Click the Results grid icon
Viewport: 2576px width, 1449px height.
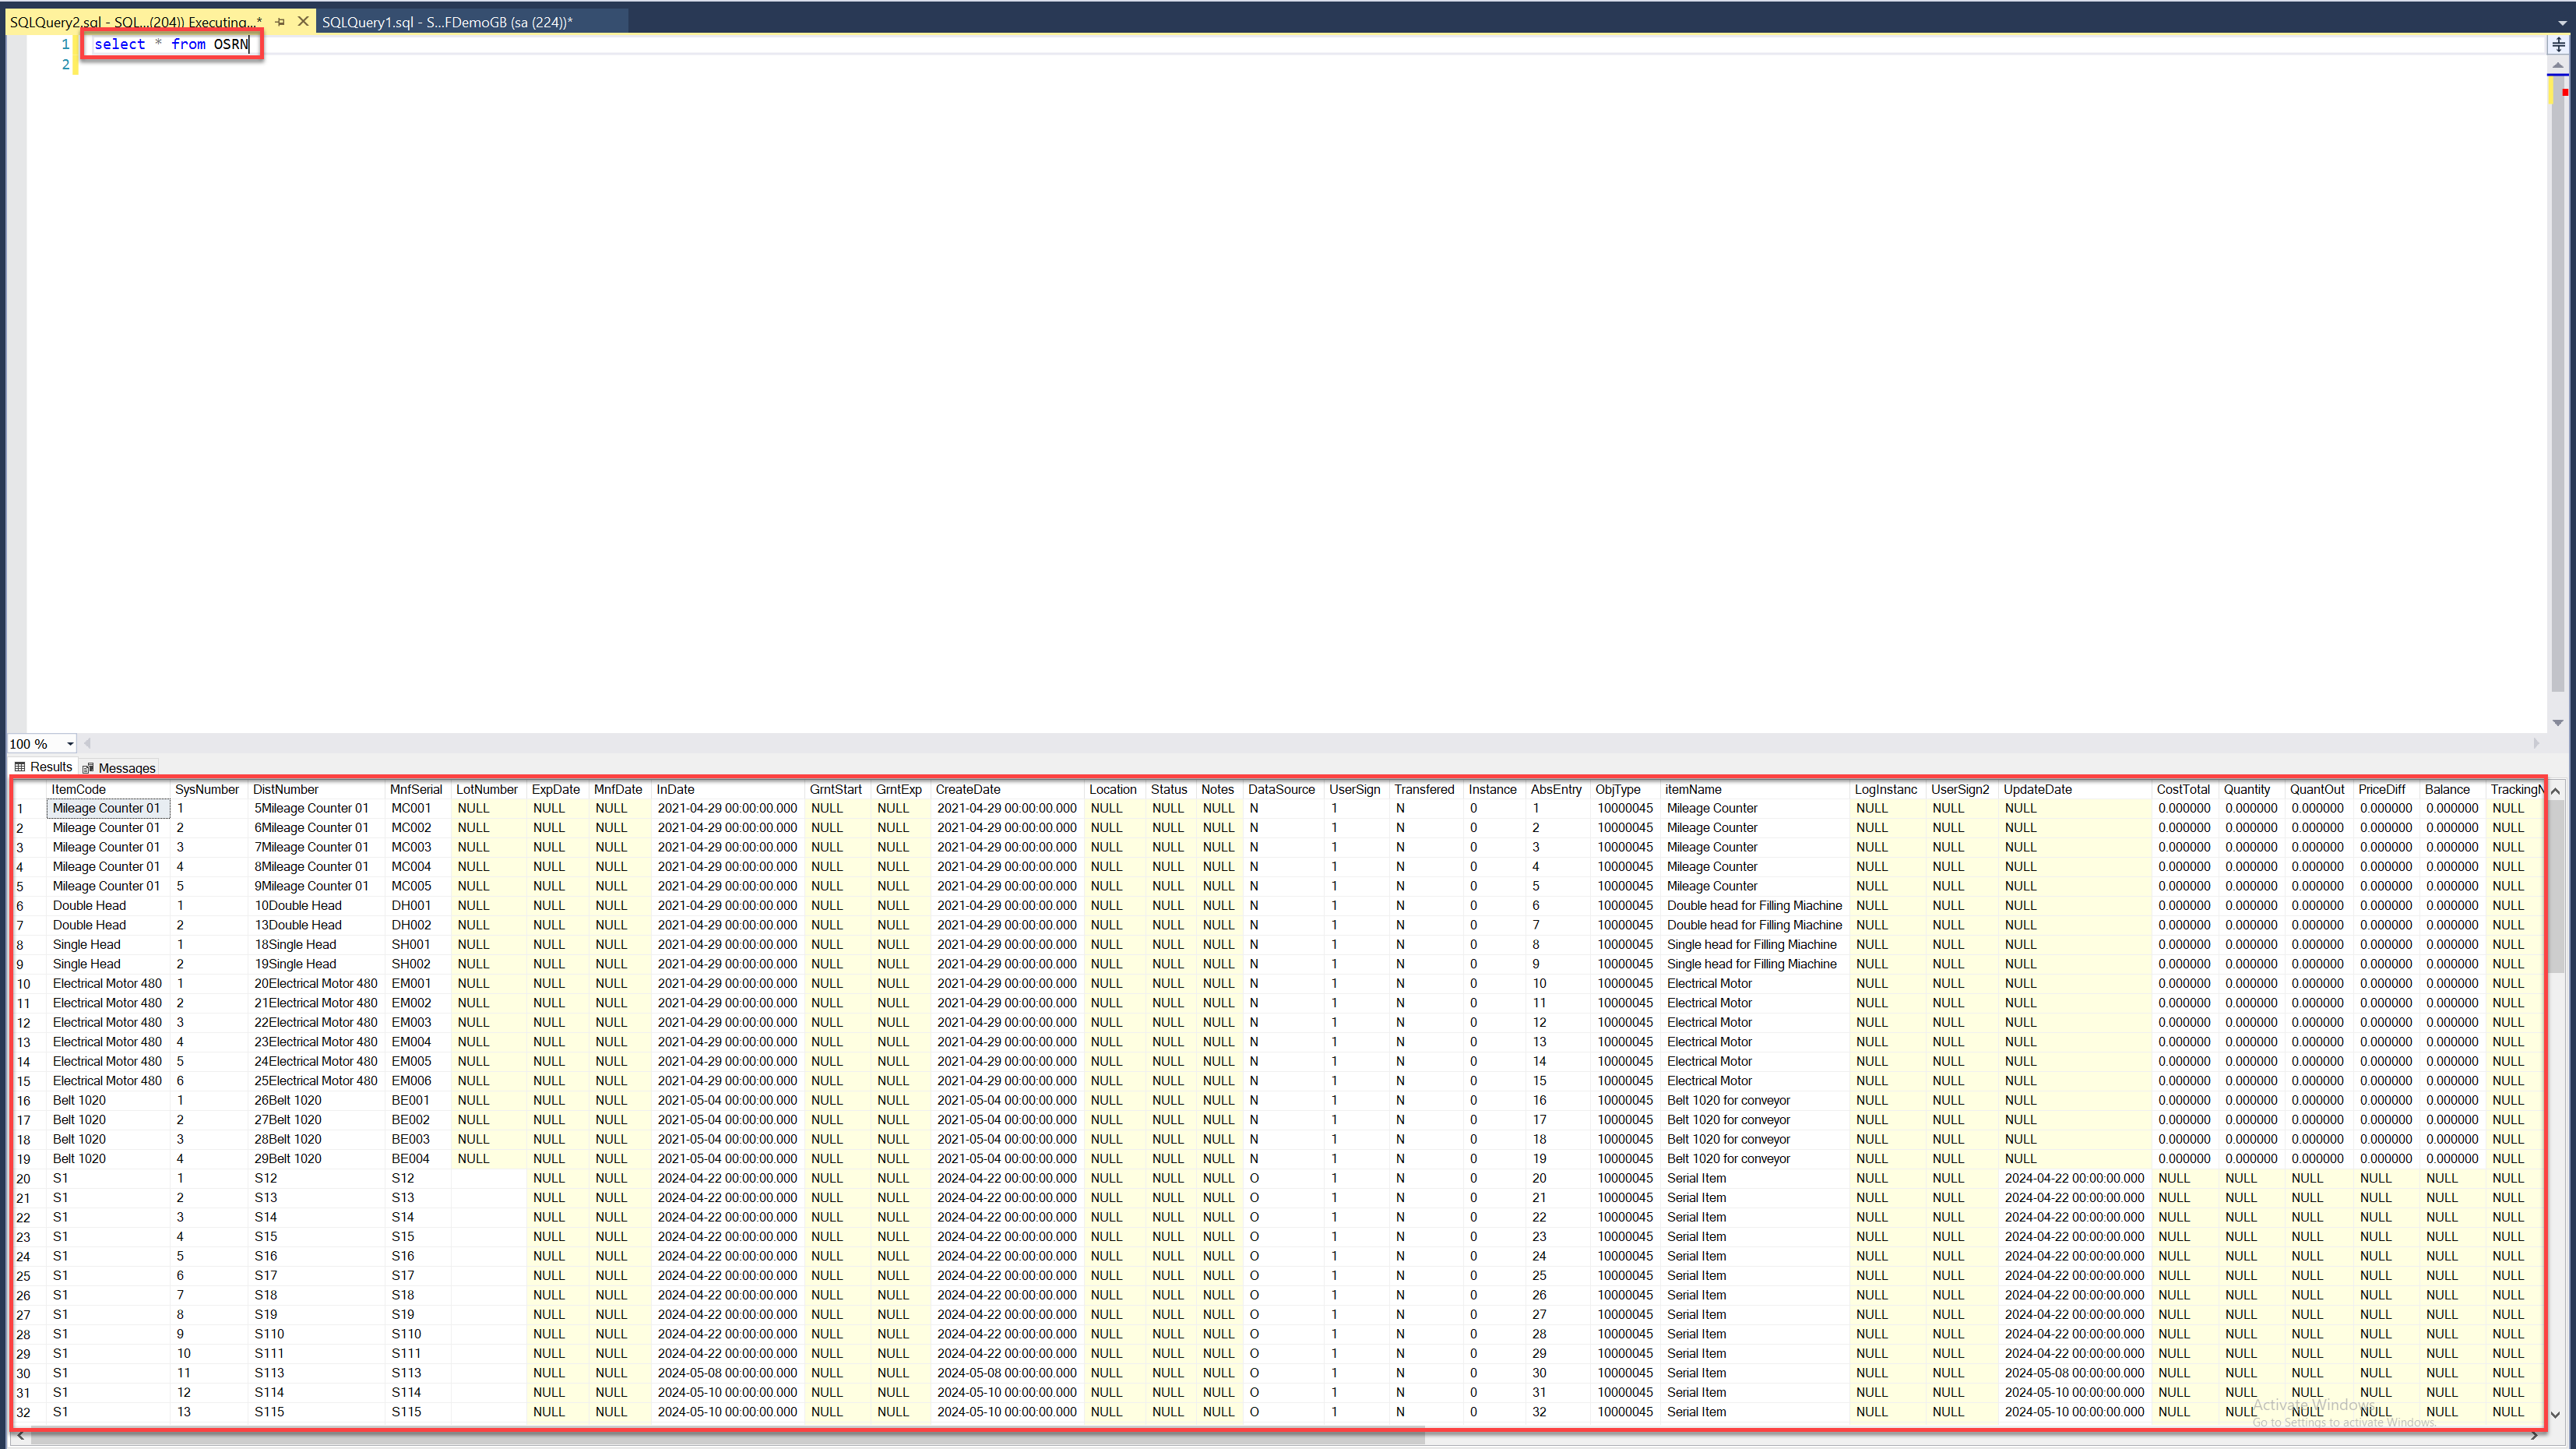(x=20, y=767)
